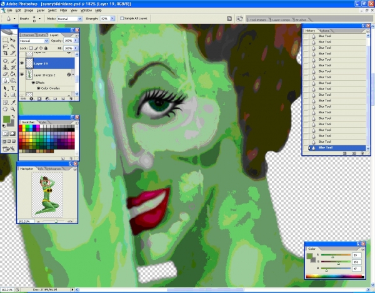Screen dimensions: 375x293
Task: Select the Move tool
Action: [13, 40]
